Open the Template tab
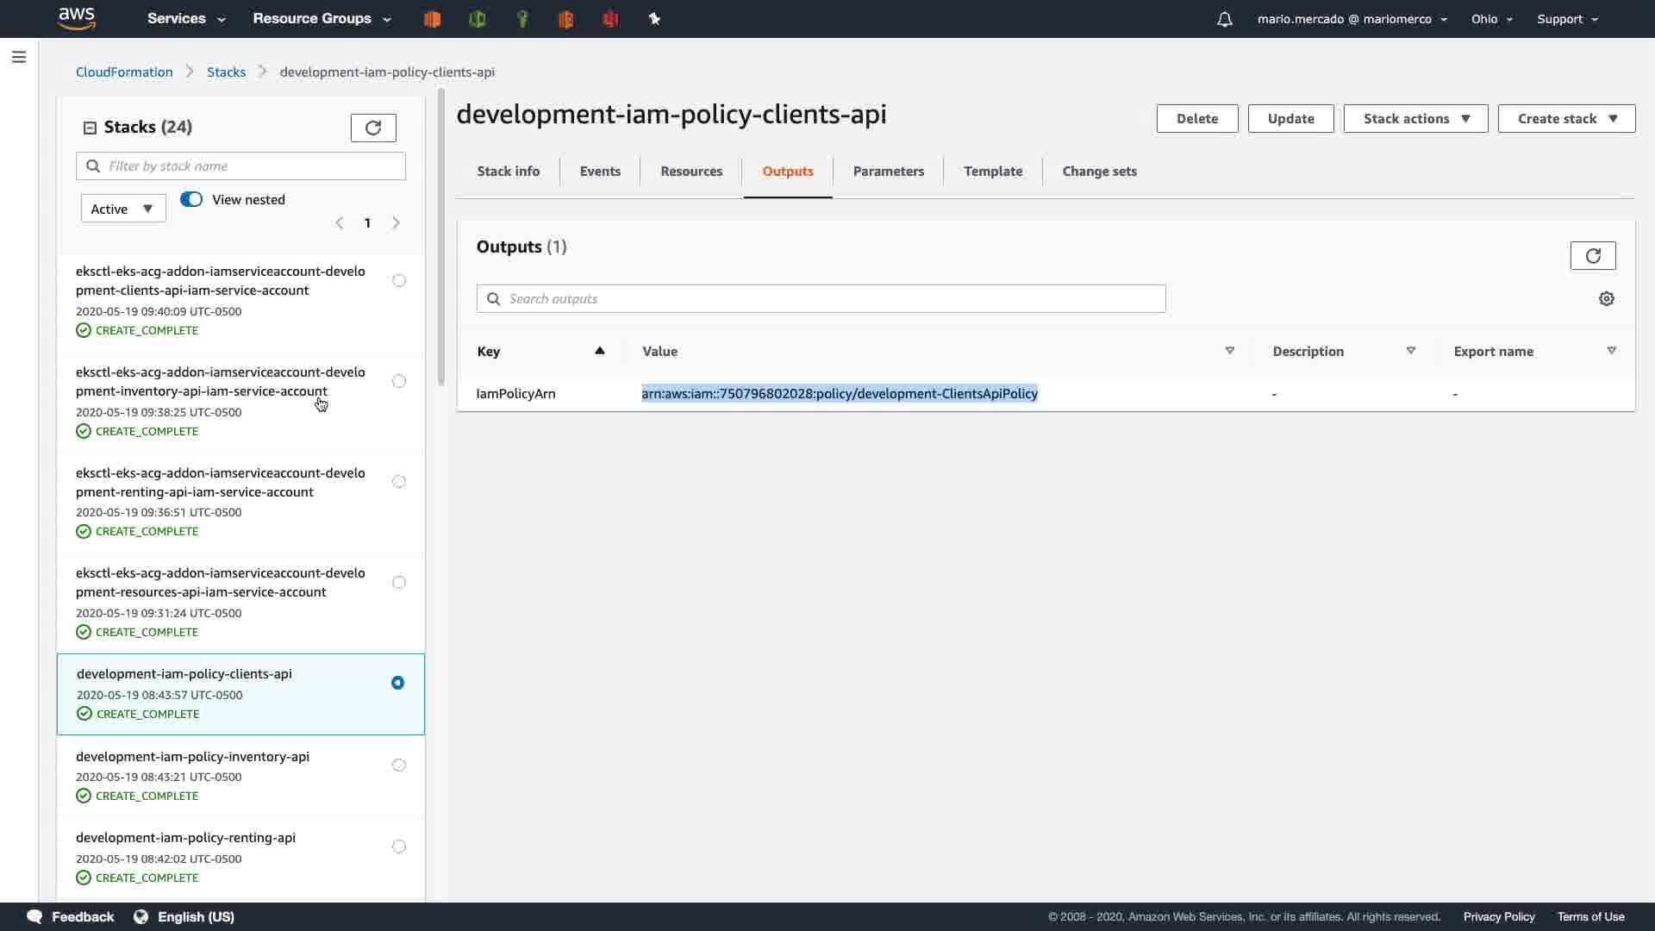 (x=992, y=171)
